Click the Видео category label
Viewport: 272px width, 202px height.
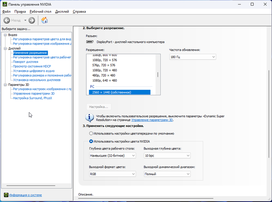13,35
